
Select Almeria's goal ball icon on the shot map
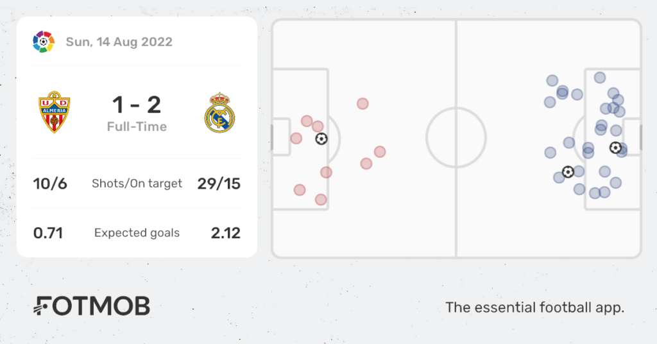[321, 139]
